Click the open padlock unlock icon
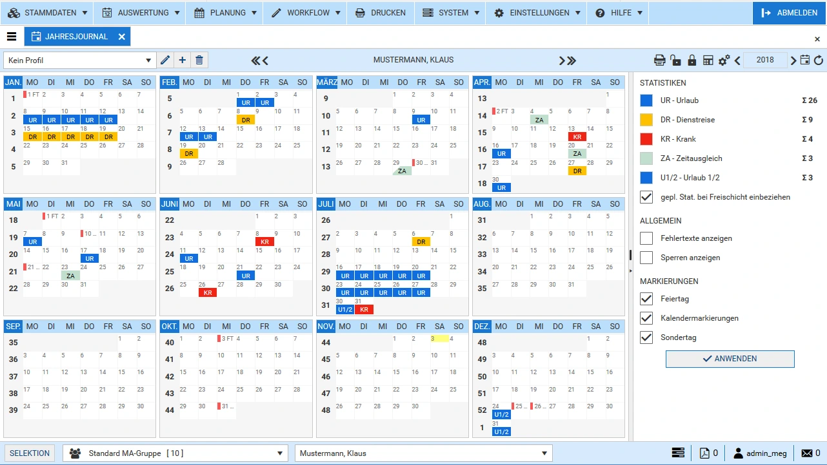Image resolution: width=827 pixels, height=465 pixels. pyautogui.click(x=675, y=61)
